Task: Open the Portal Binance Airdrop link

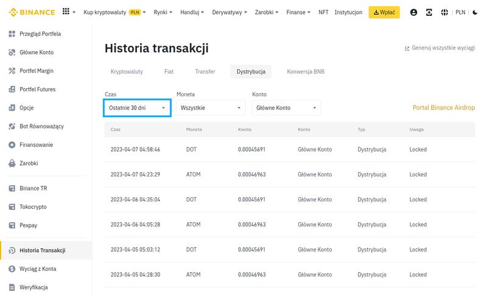Action: (443, 108)
